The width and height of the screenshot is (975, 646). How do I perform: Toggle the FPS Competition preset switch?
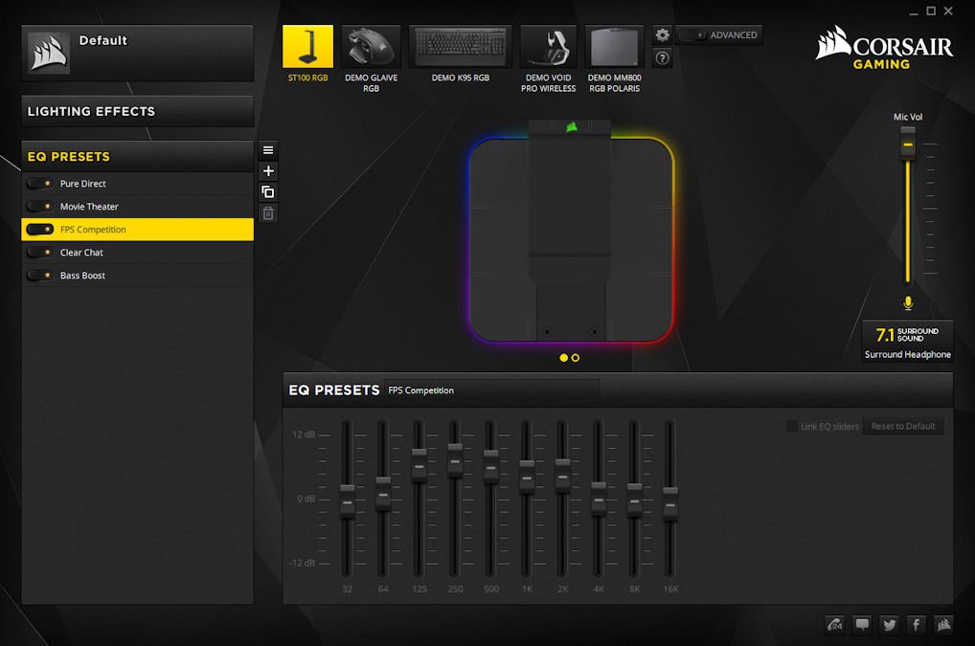tap(40, 230)
